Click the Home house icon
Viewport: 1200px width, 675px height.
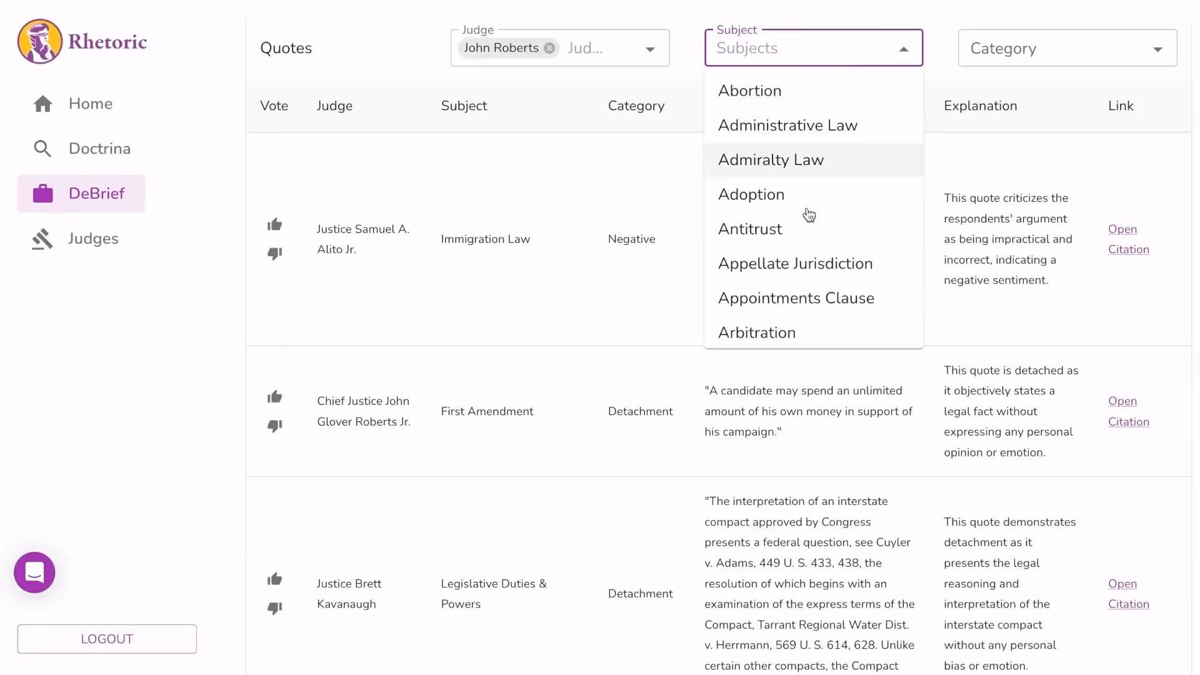coord(42,104)
